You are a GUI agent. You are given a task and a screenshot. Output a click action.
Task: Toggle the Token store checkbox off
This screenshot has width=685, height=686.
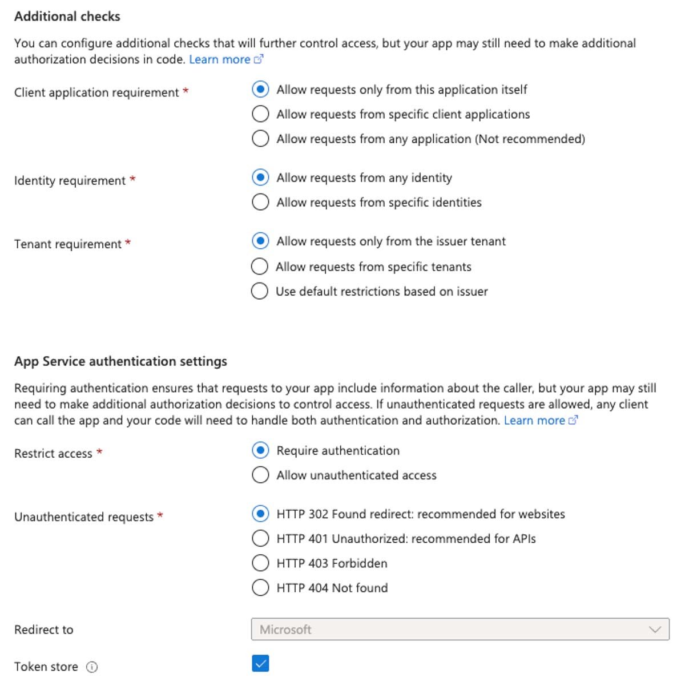click(x=261, y=663)
